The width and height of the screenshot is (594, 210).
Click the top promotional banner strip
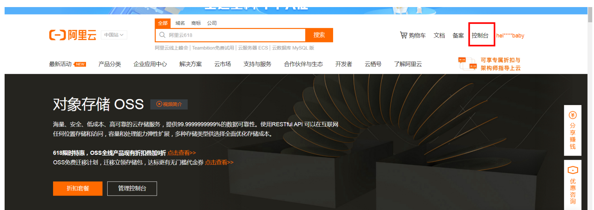296,11
